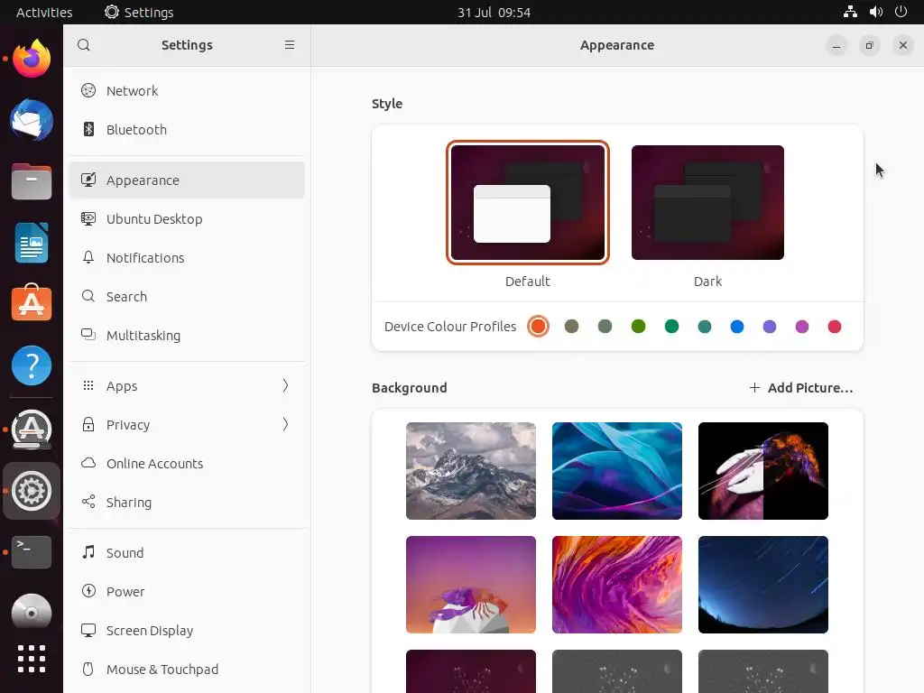
Task: Select the Default light style
Action: (527, 203)
